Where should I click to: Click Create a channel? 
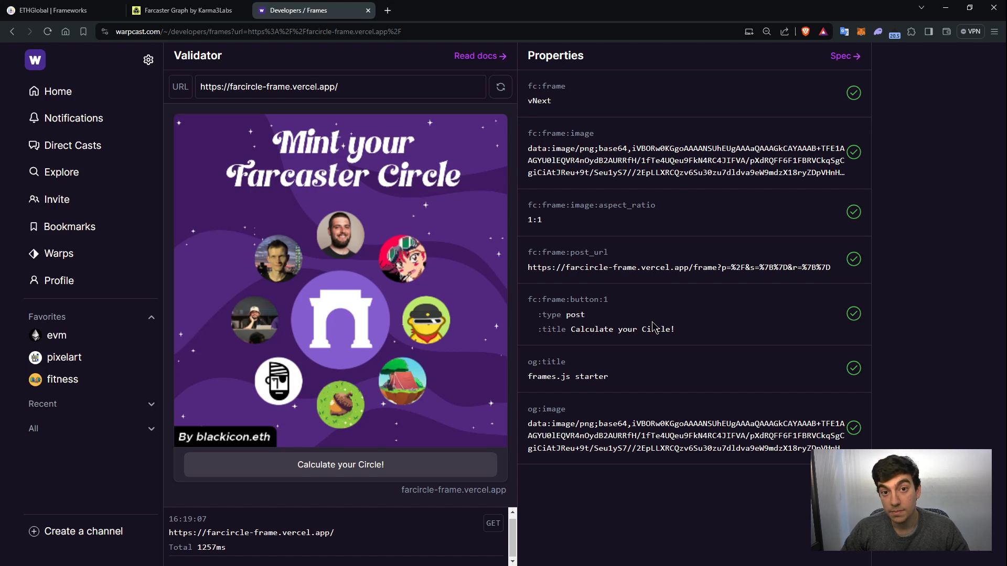point(76,531)
